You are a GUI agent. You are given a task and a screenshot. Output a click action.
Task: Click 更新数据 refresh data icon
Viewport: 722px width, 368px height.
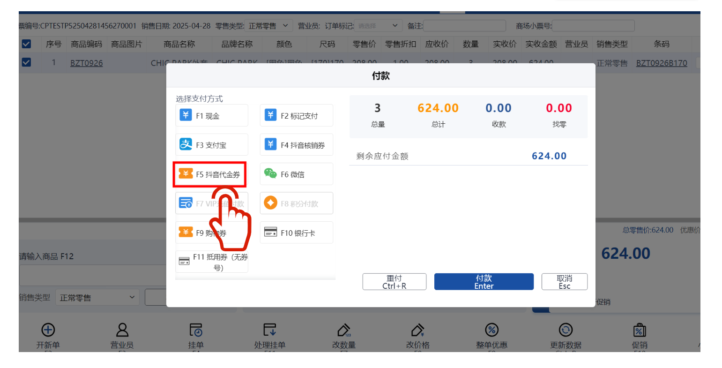click(x=566, y=330)
